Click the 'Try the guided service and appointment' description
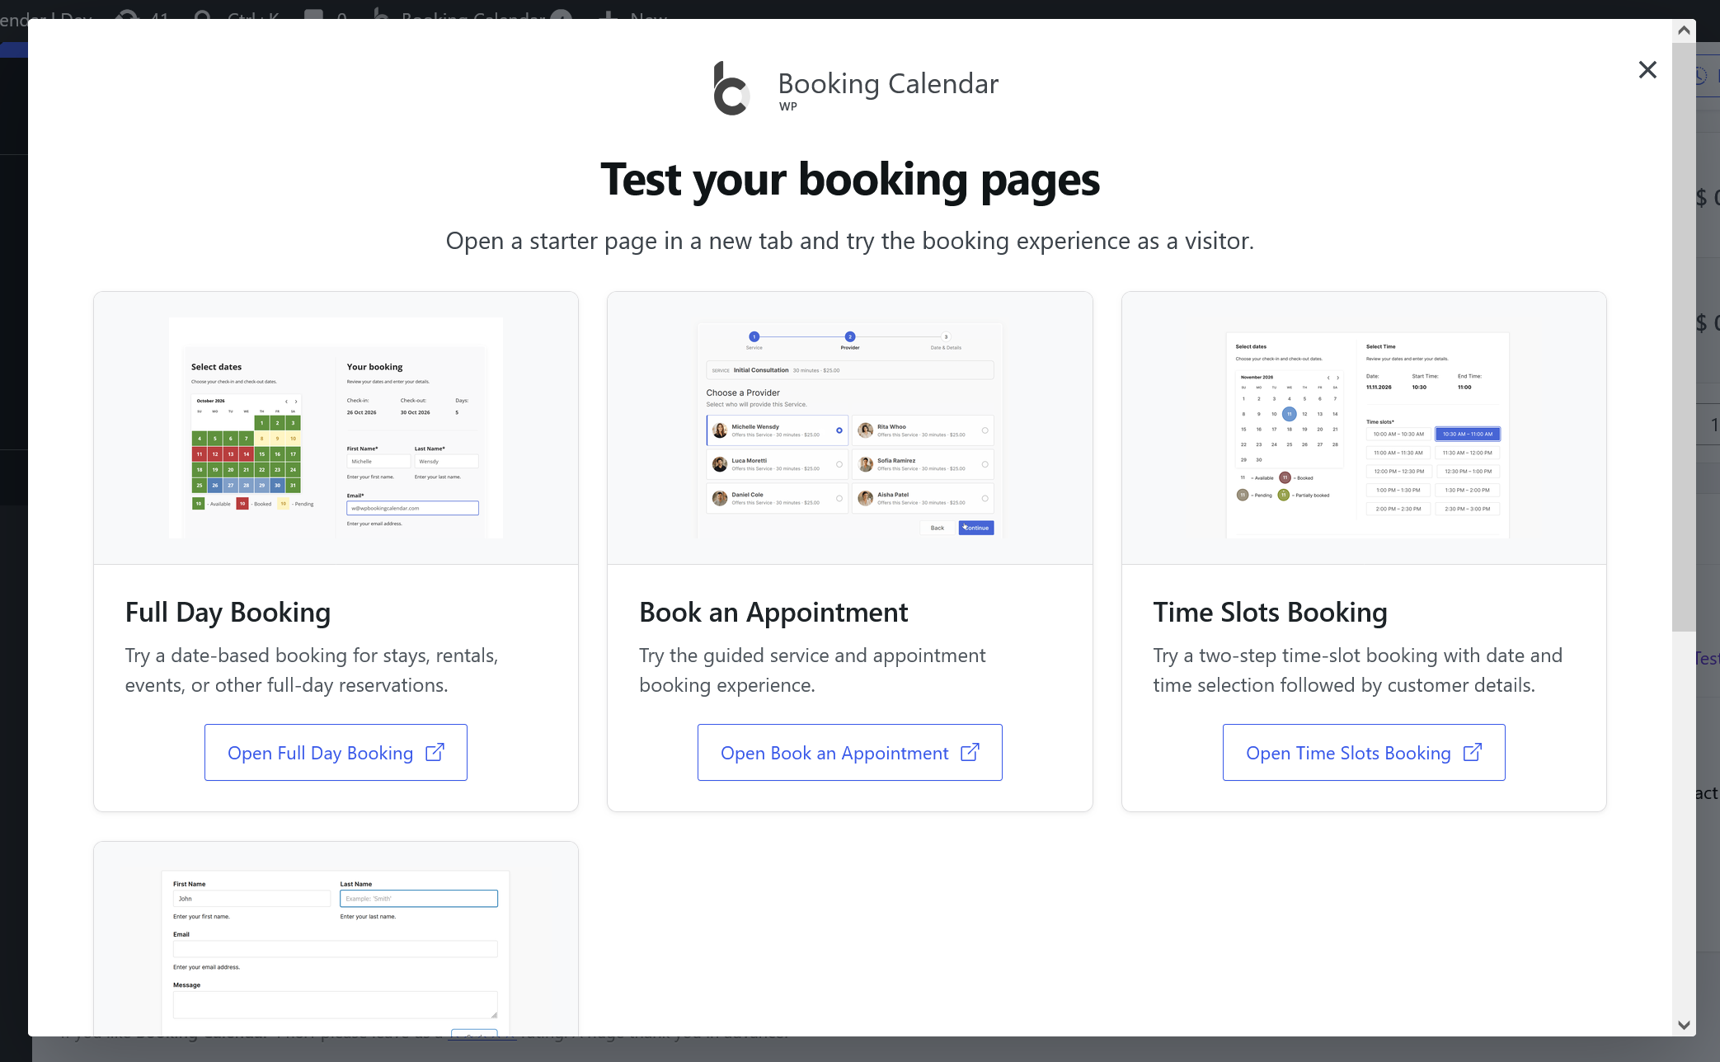 [812, 670]
